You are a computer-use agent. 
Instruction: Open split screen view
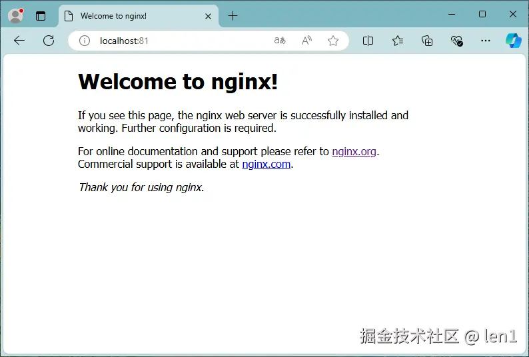point(368,41)
